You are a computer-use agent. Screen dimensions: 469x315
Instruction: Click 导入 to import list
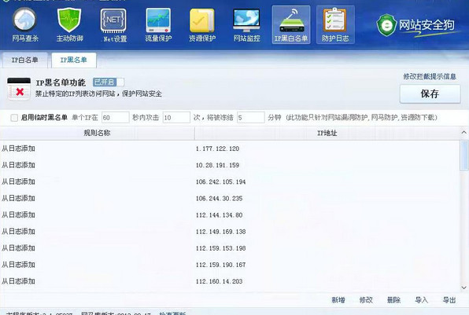(x=422, y=300)
